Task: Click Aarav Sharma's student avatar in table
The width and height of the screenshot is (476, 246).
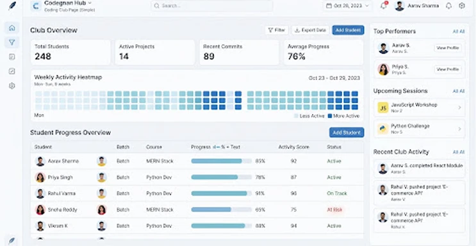Action: 40,161
